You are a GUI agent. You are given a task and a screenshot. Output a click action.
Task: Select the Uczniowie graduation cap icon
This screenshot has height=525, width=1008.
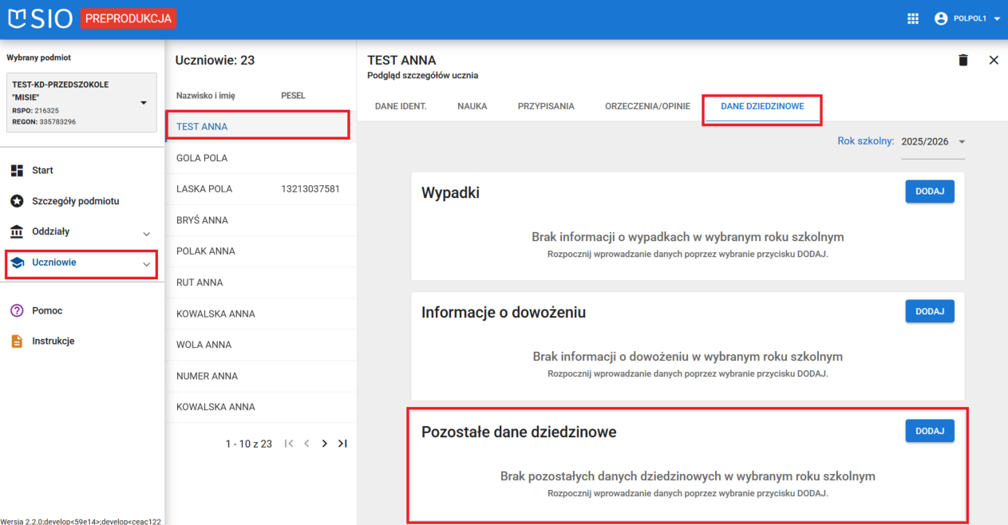16,264
